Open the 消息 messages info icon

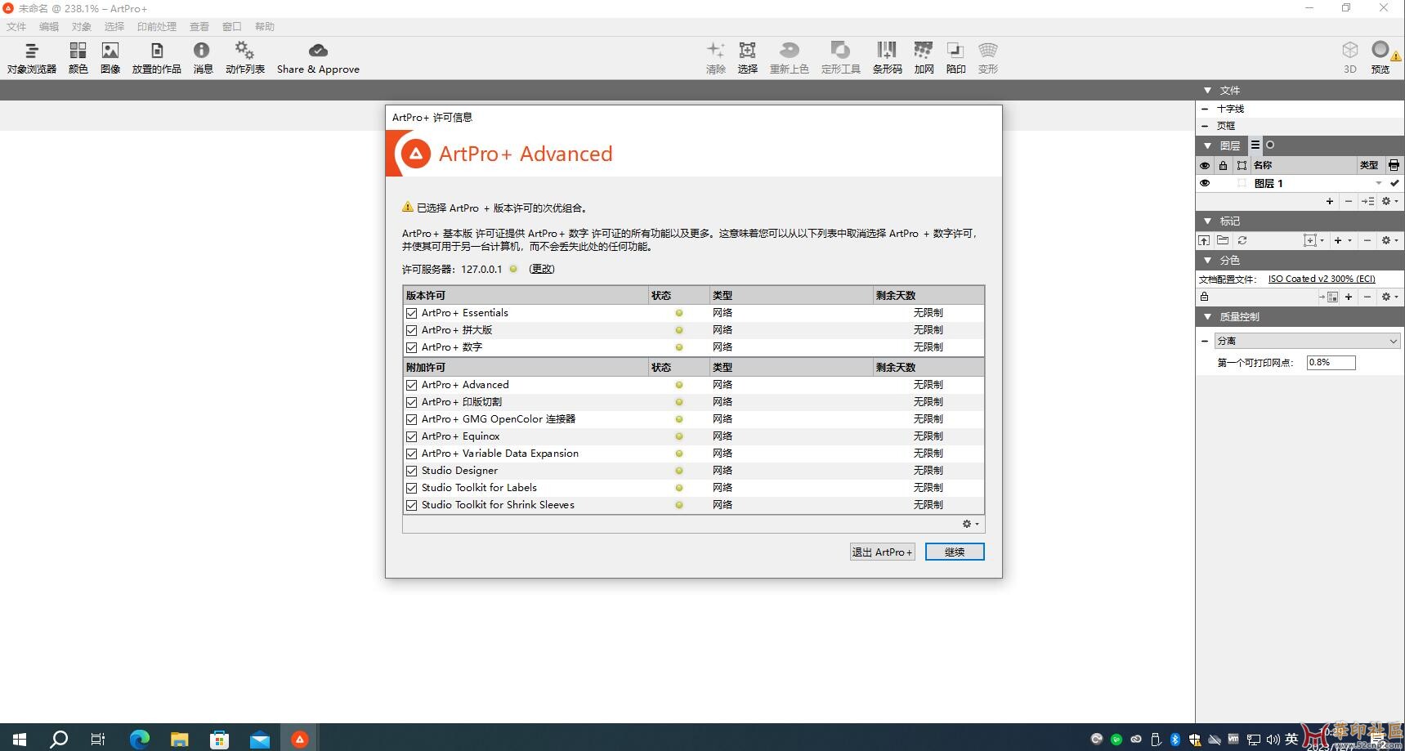click(202, 58)
